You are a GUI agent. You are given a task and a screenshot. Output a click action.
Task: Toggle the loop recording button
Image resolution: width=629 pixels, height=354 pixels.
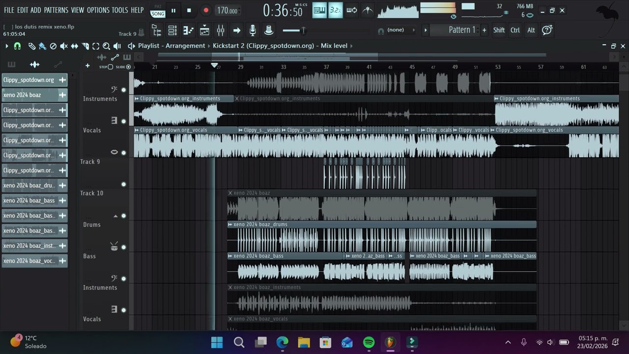click(x=351, y=10)
